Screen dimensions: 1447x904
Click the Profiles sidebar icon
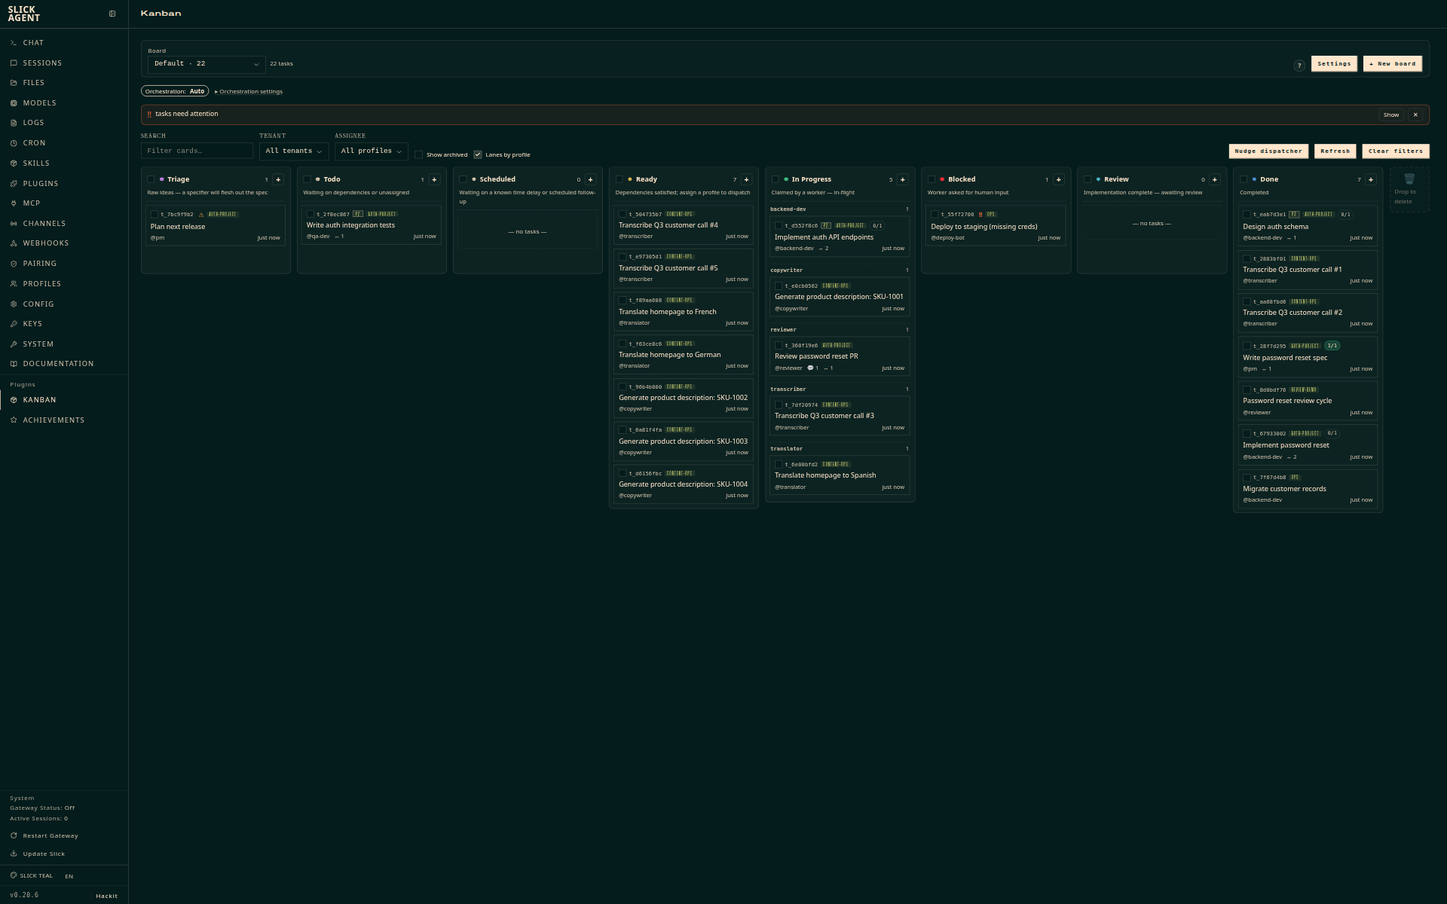(x=14, y=284)
